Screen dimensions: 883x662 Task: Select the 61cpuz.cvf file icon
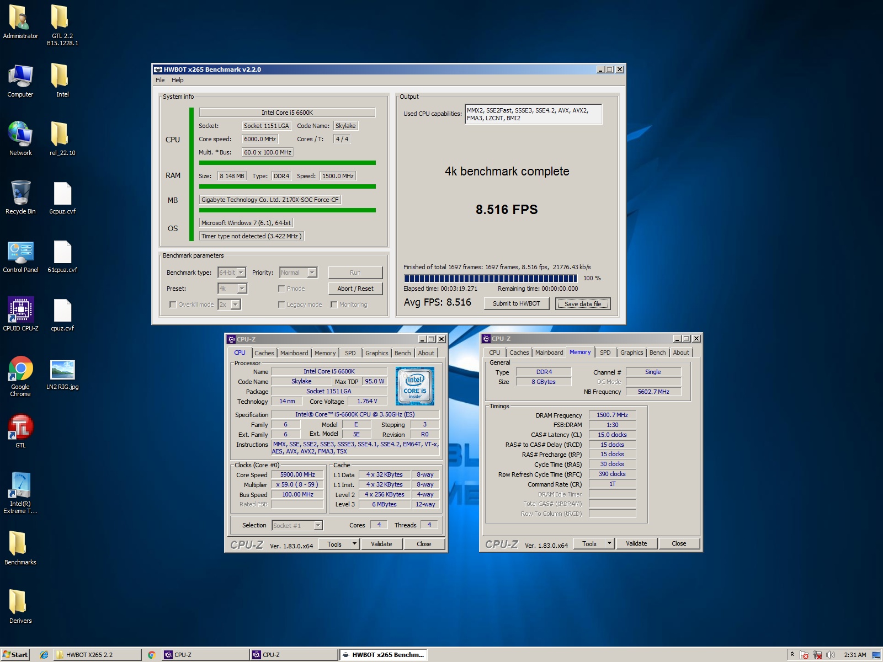tap(62, 256)
